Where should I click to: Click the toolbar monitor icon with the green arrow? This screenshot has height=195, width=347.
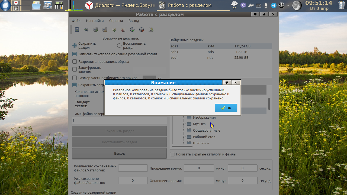[95, 30]
